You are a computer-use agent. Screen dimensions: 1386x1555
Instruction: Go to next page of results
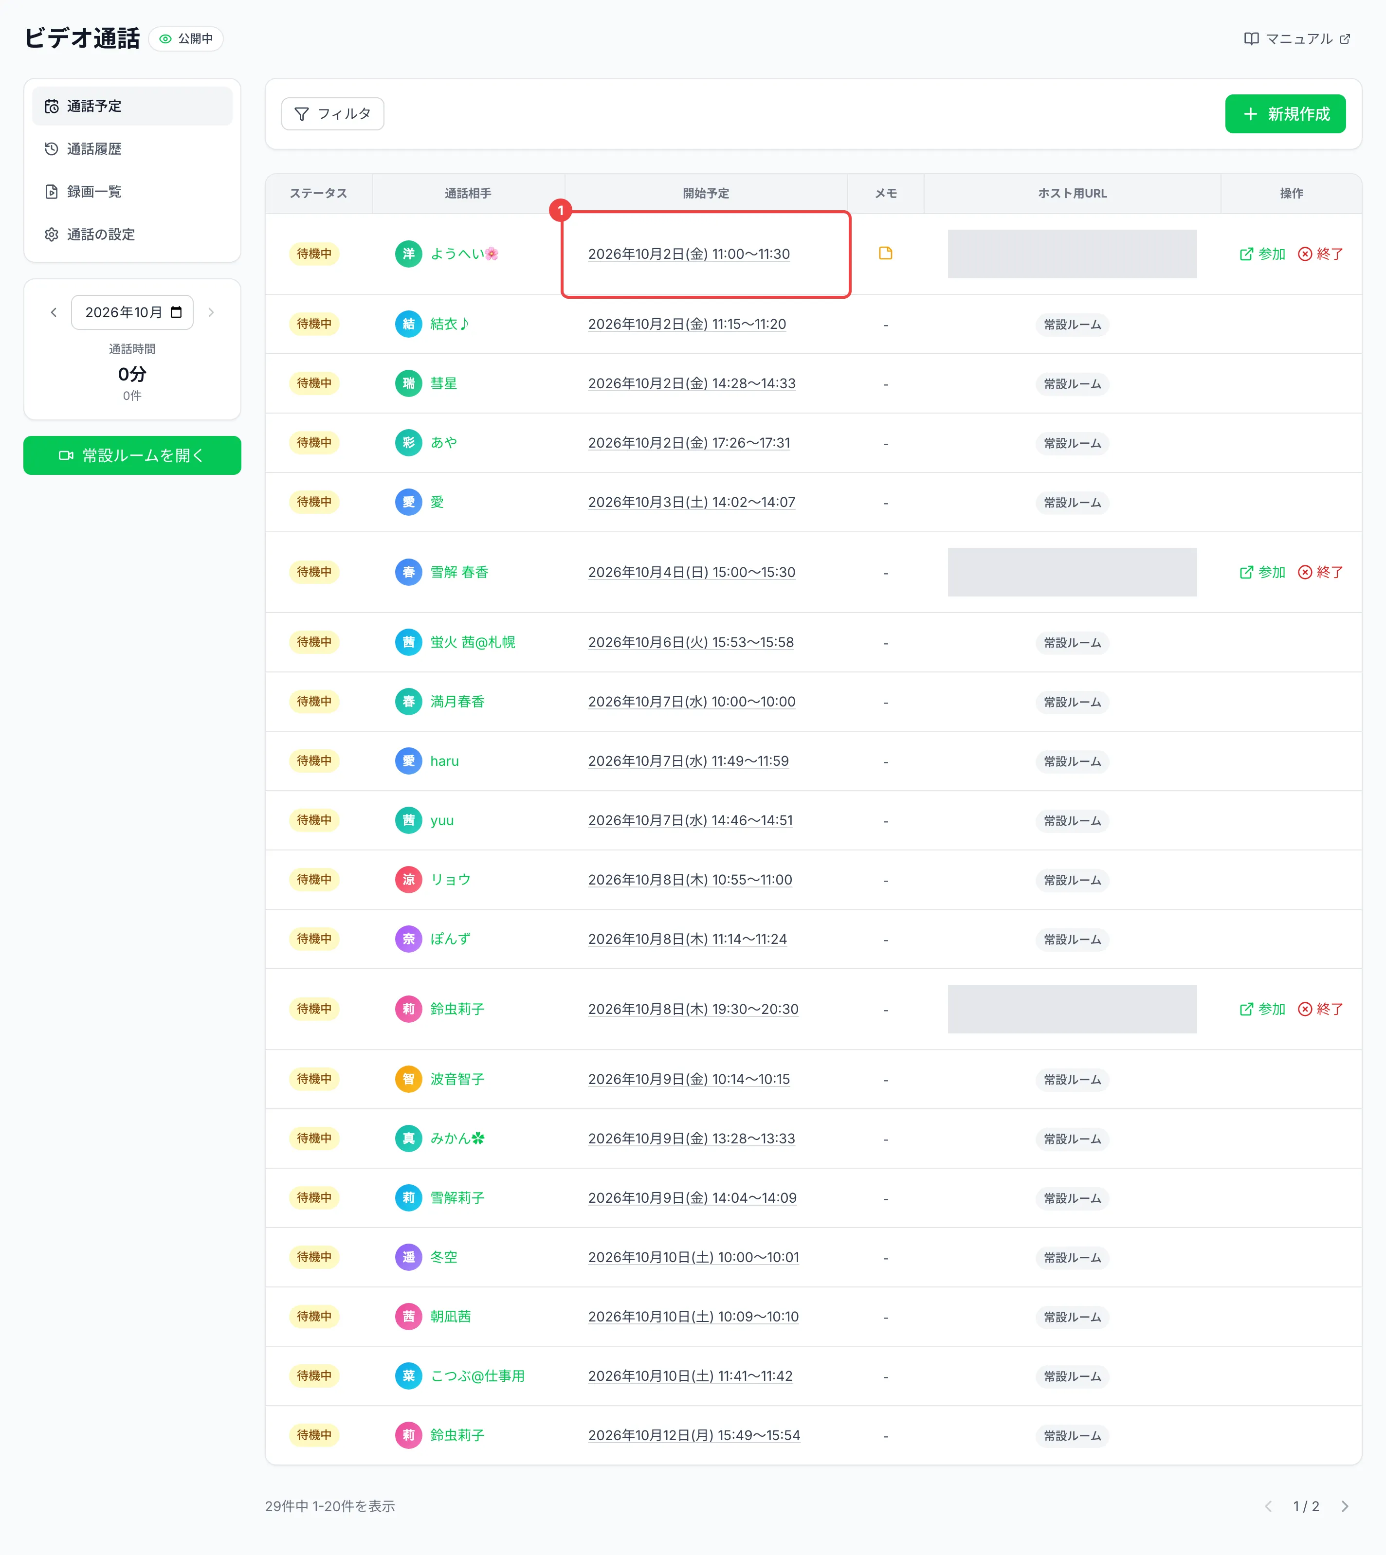(1344, 1506)
